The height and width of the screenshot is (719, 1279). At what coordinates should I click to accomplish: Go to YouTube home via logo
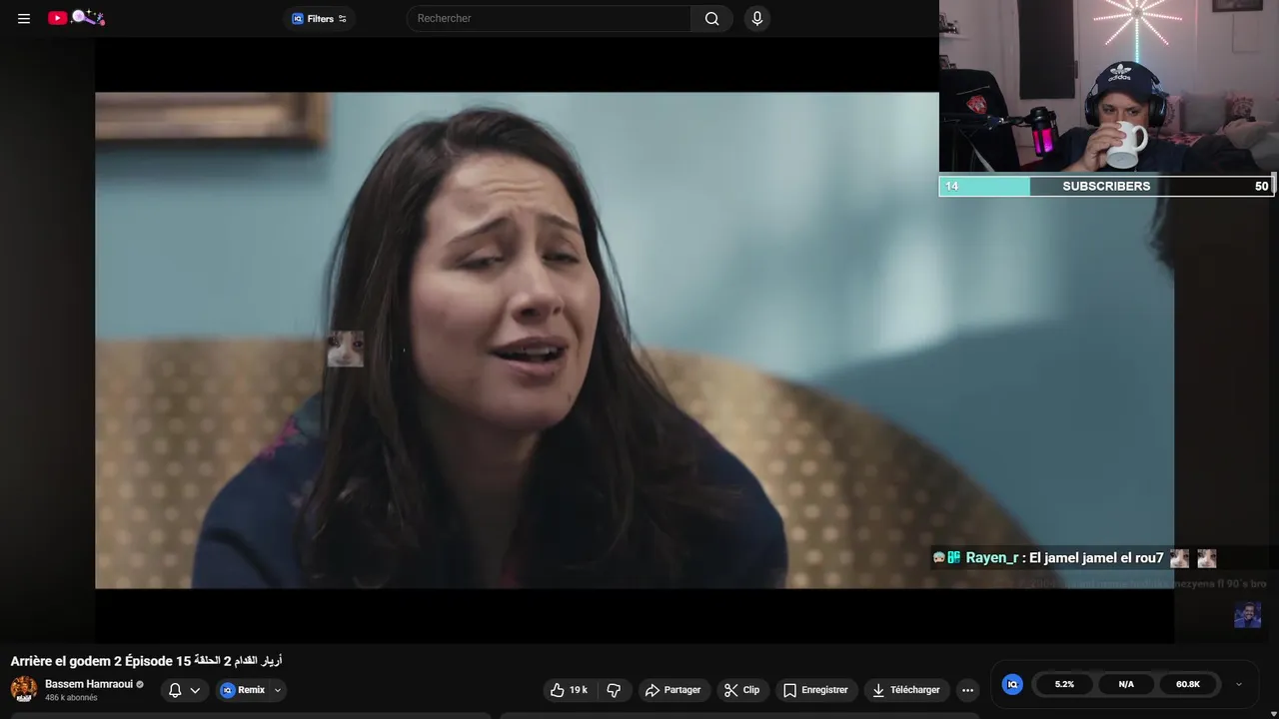tap(76, 18)
